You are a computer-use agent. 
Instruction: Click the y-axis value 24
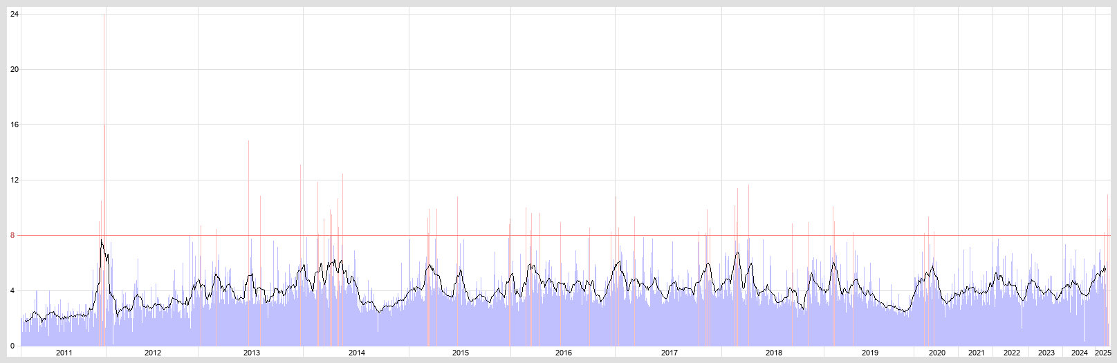point(15,14)
